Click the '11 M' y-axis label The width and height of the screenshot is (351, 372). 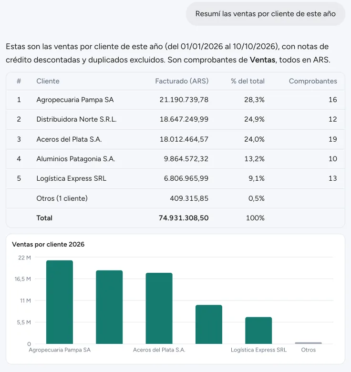pyautogui.click(x=25, y=300)
